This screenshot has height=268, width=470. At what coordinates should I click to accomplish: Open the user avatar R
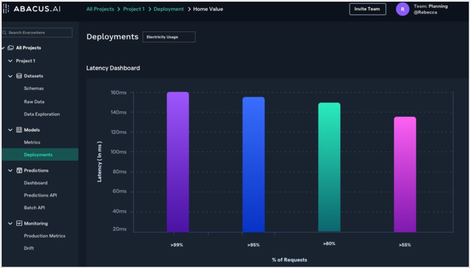click(x=402, y=10)
